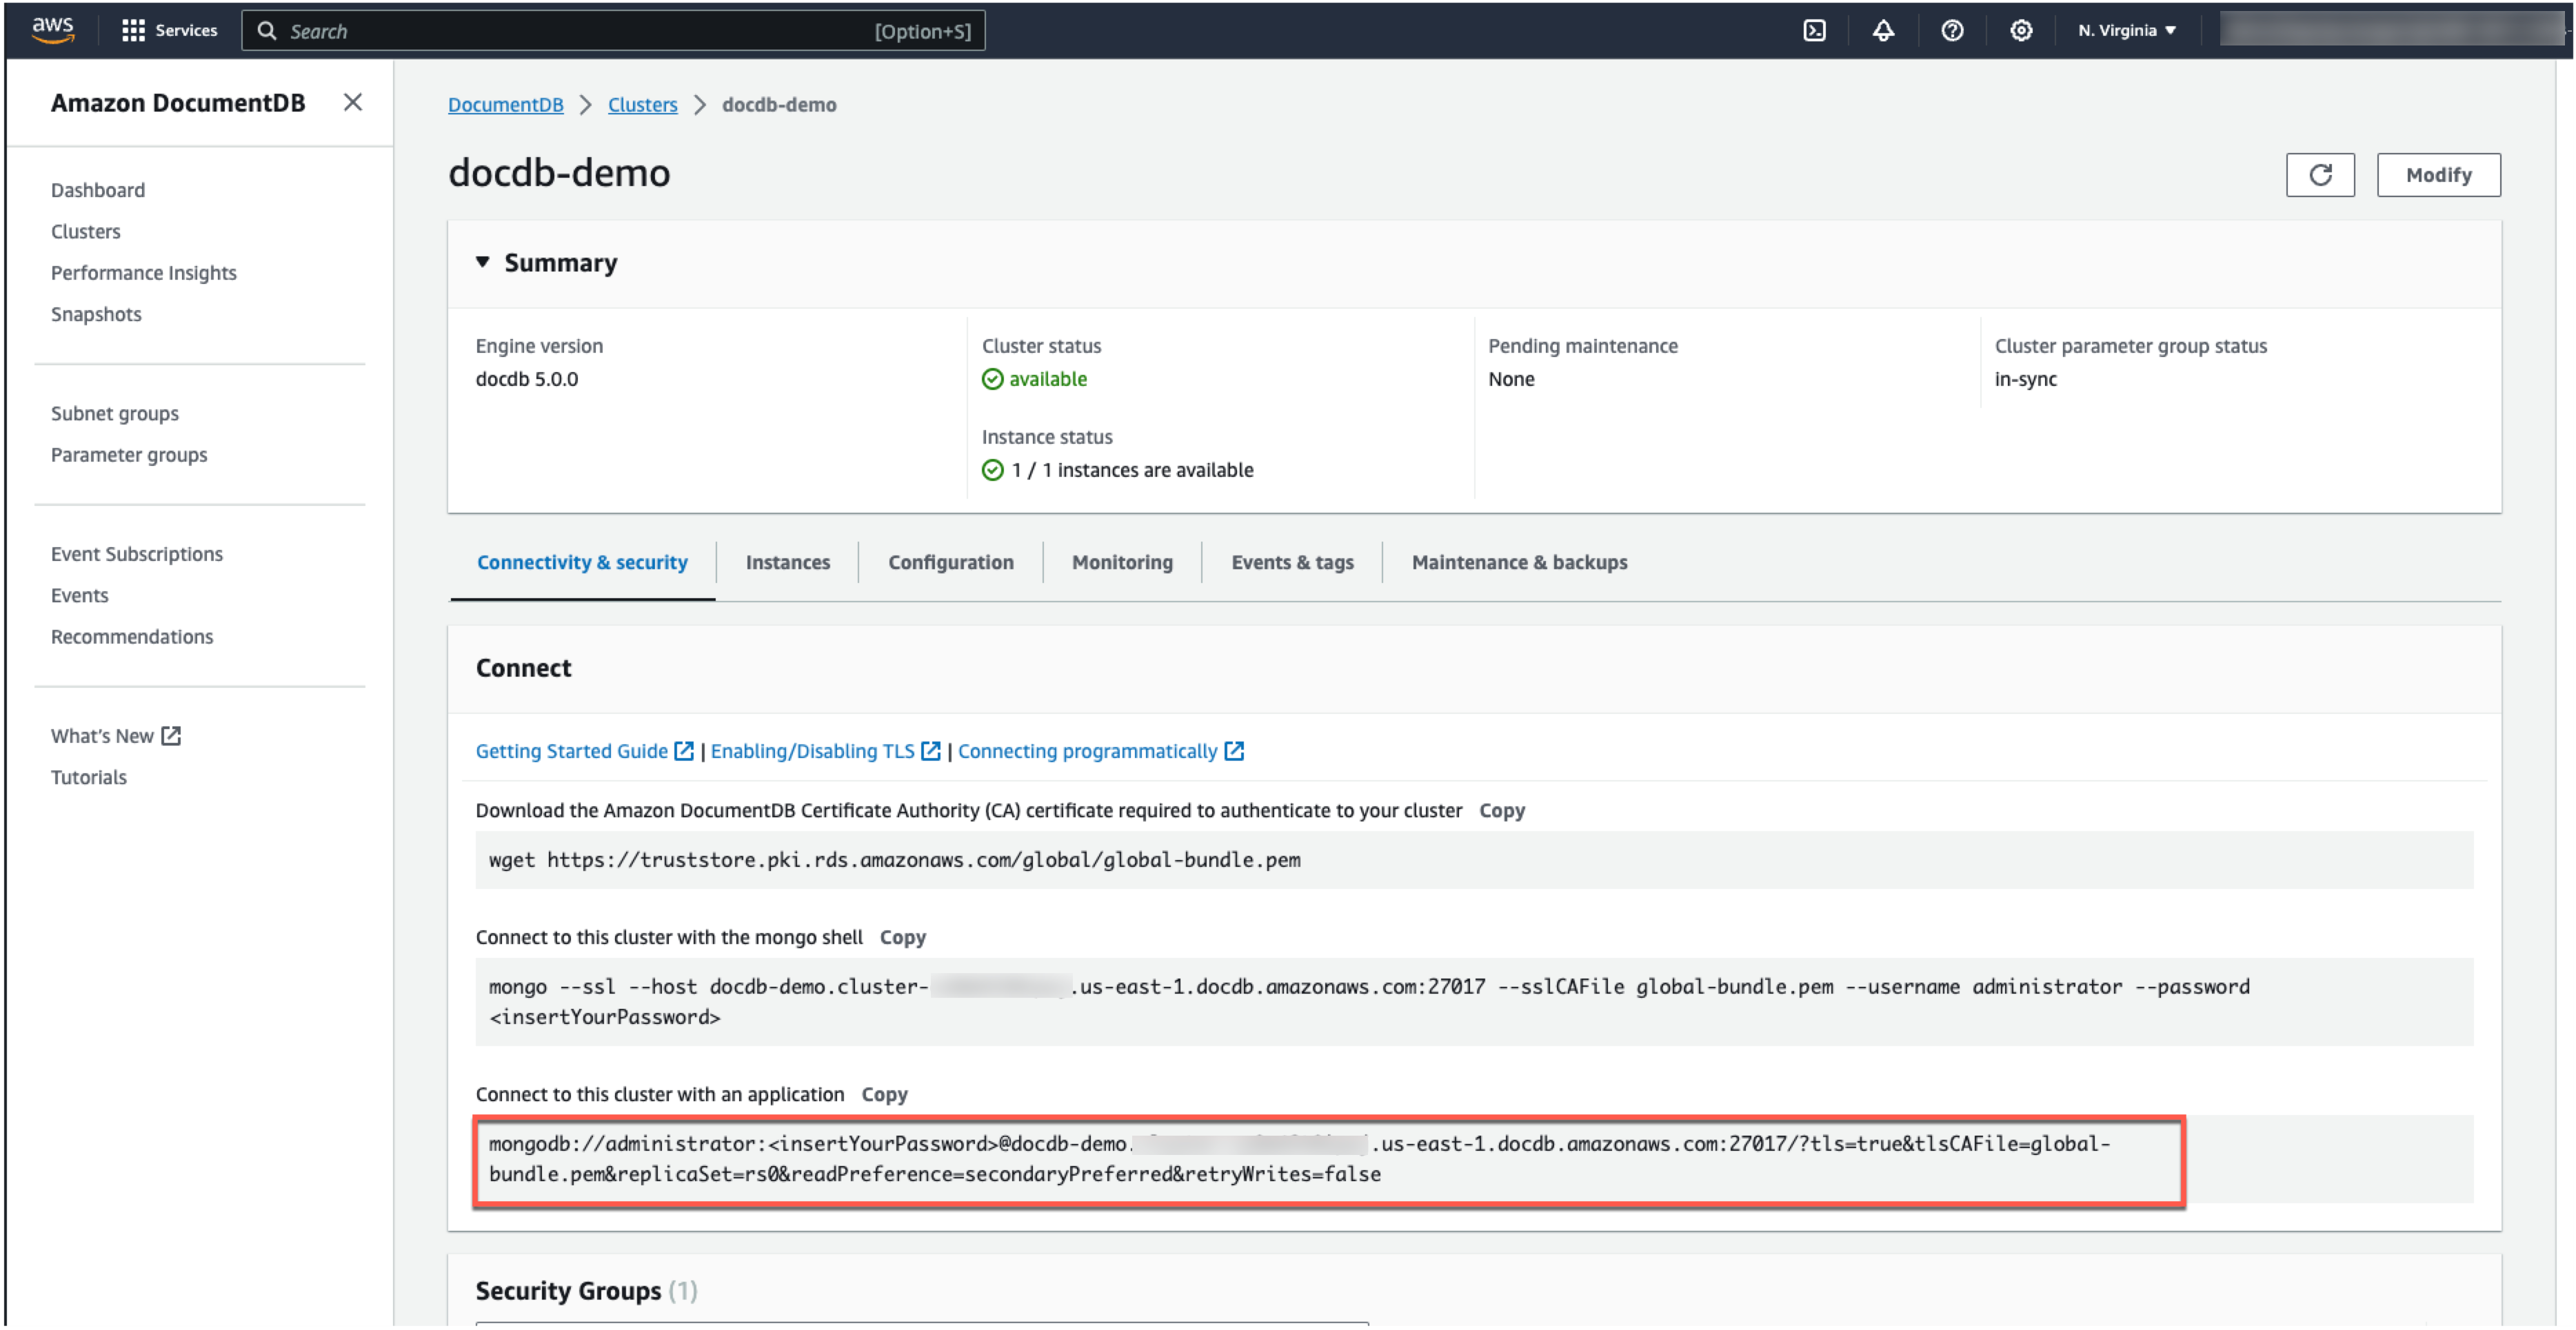
Task: Open the settings gear icon
Action: pyautogui.click(x=2021, y=31)
